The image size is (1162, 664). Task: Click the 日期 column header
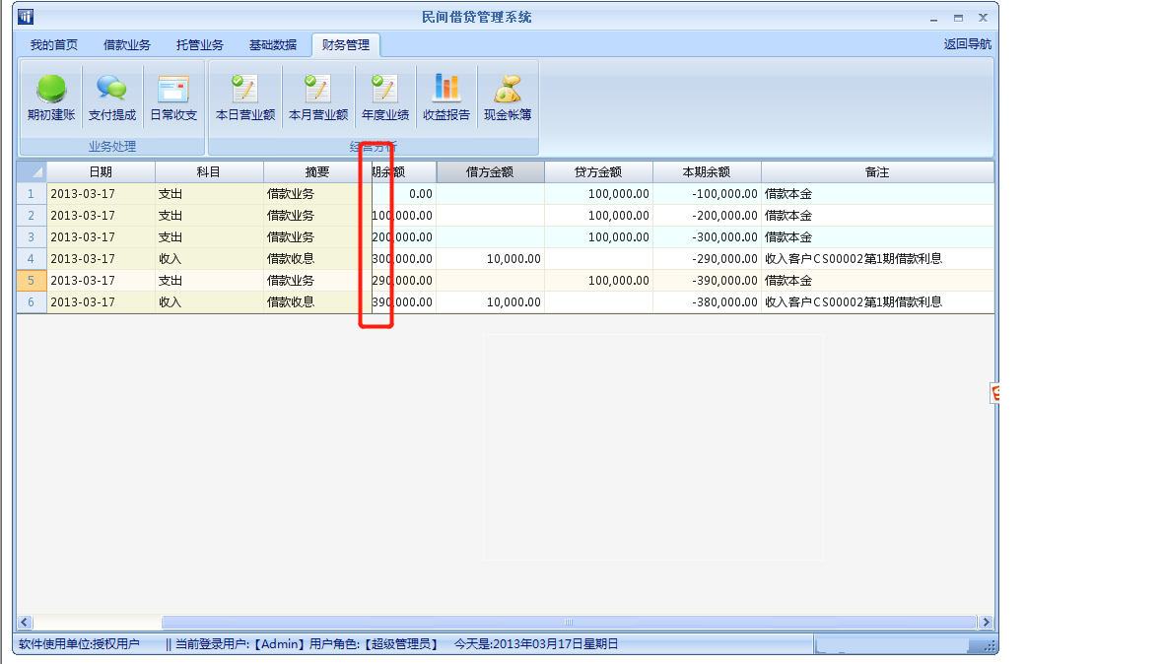[101, 172]
